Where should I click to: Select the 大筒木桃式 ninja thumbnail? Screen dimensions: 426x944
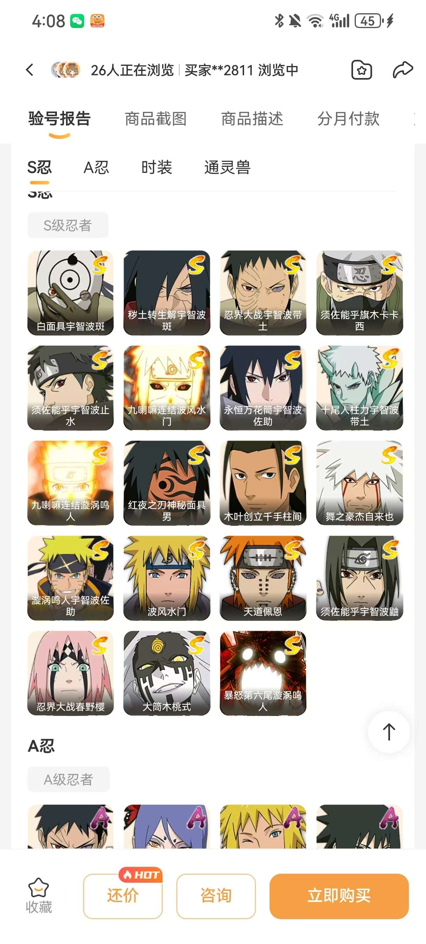(x=167, y=673)
